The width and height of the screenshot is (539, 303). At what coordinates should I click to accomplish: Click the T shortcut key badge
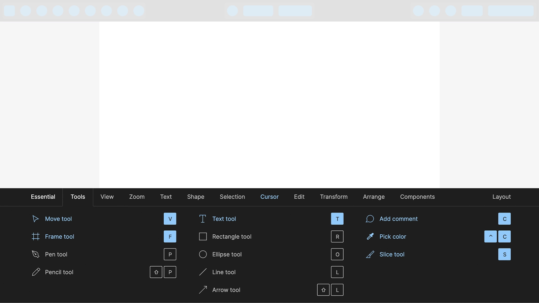(x=337, y=218)
